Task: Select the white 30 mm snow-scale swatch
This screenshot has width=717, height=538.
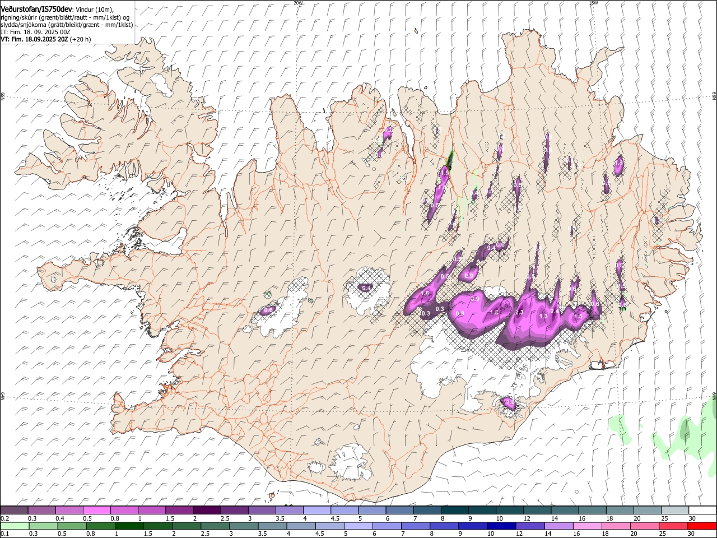Action: point(702,511)
